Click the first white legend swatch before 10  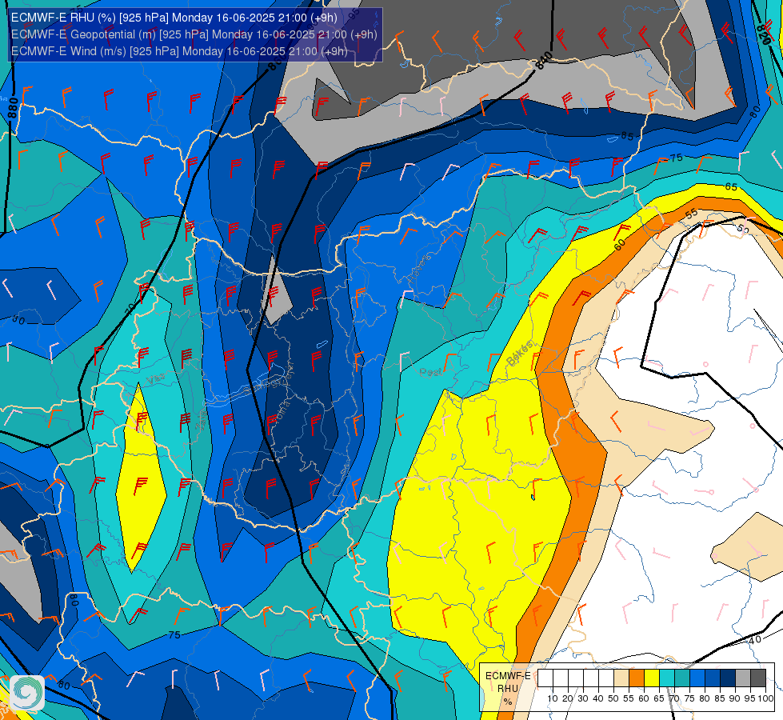[545, 678]
